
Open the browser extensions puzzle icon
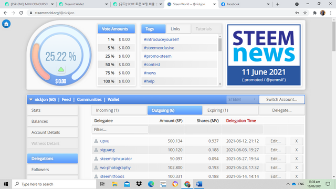pos(314,13)
